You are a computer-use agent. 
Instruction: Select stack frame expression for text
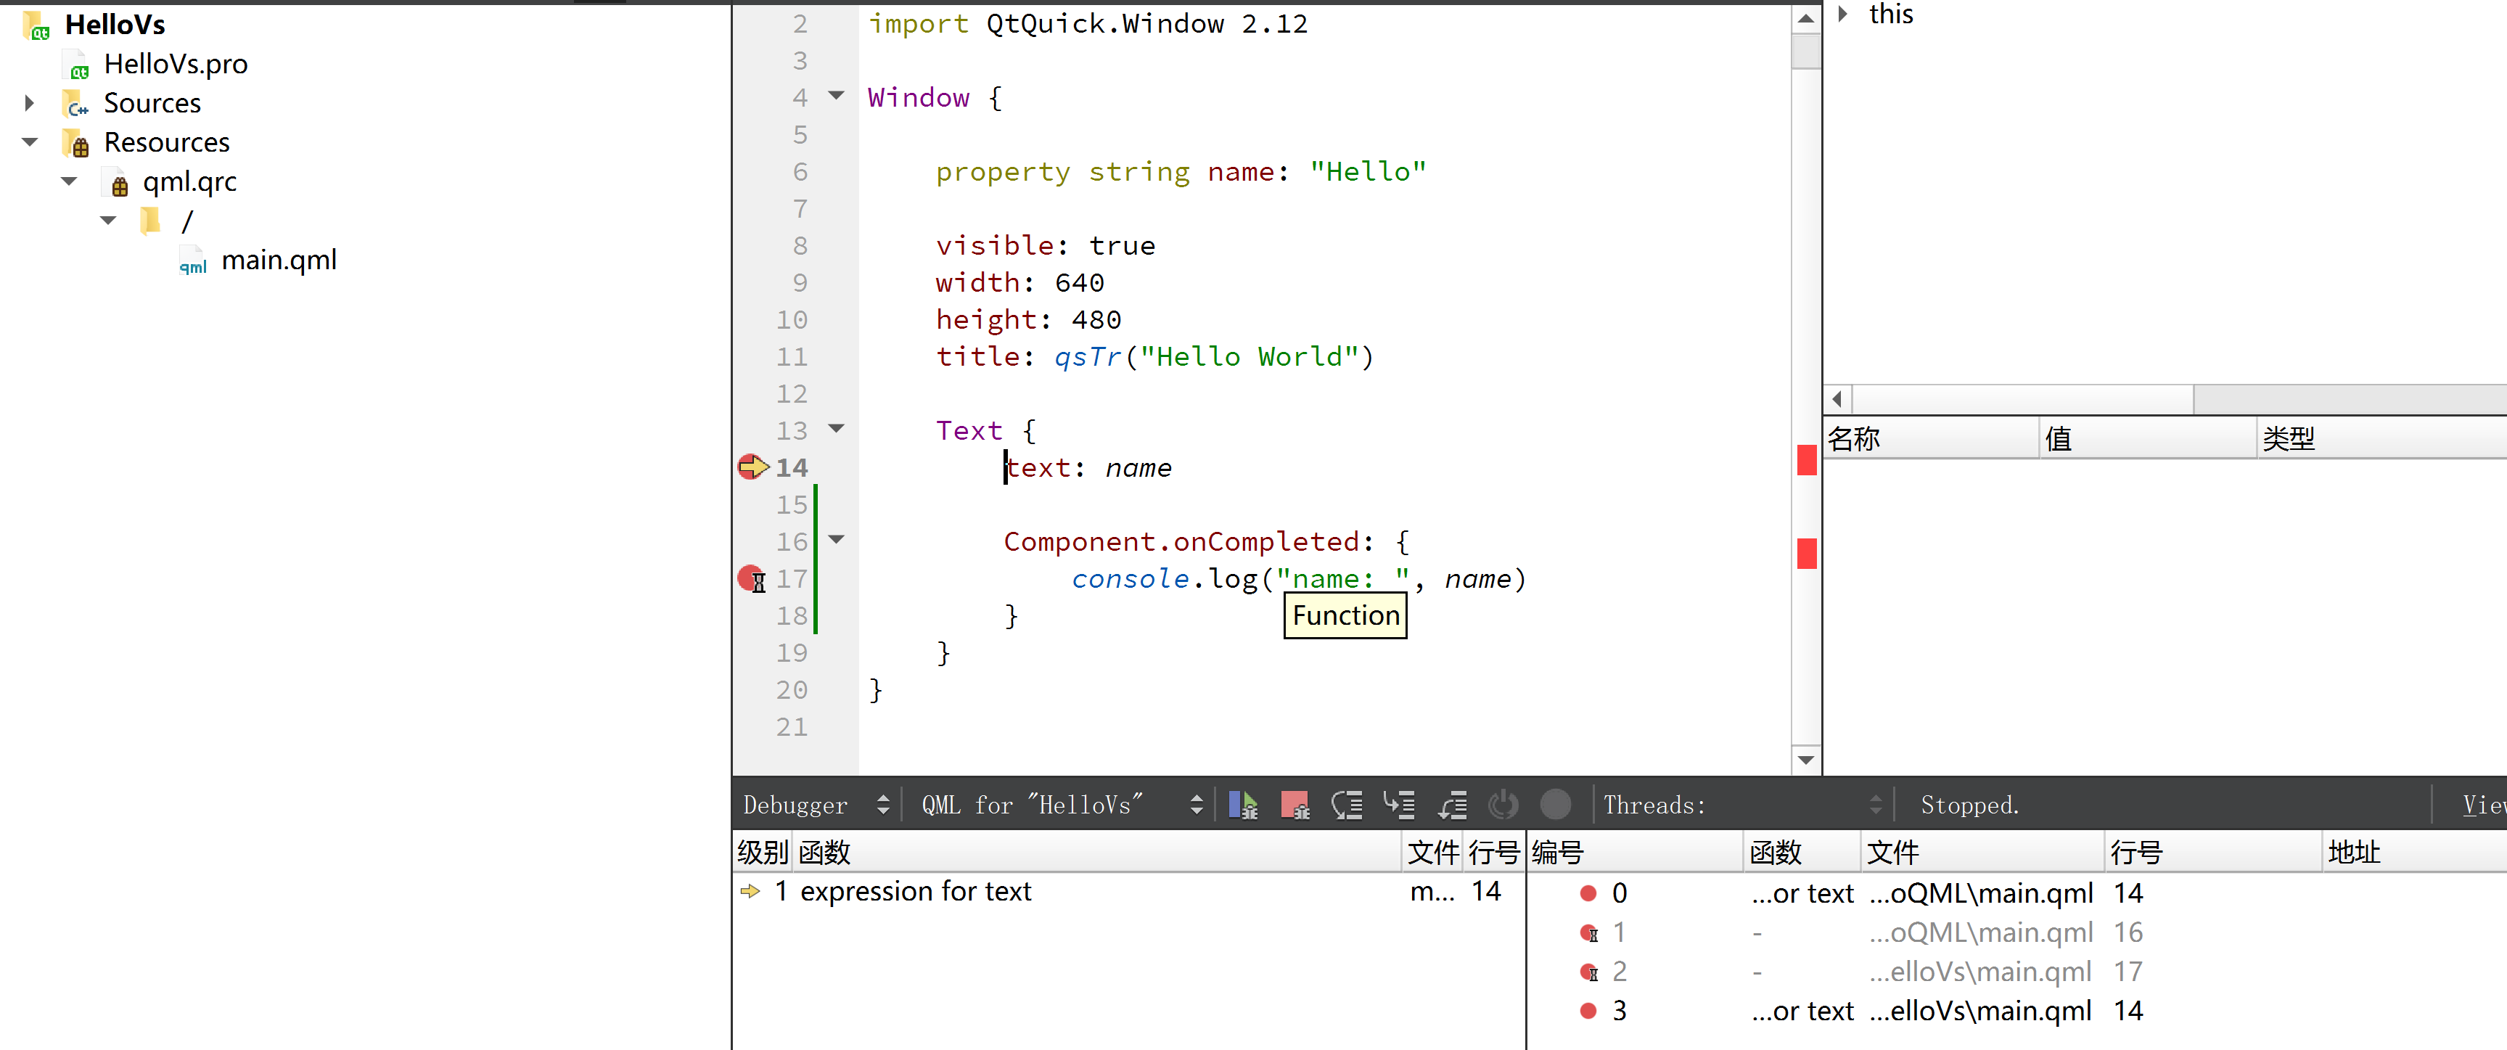click(x=915, y=891)
